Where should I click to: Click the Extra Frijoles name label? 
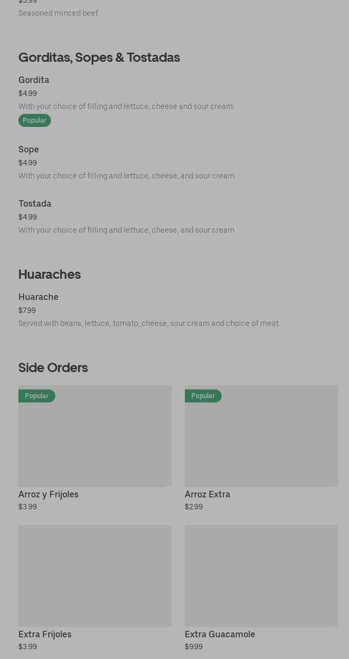pos(45,635)
